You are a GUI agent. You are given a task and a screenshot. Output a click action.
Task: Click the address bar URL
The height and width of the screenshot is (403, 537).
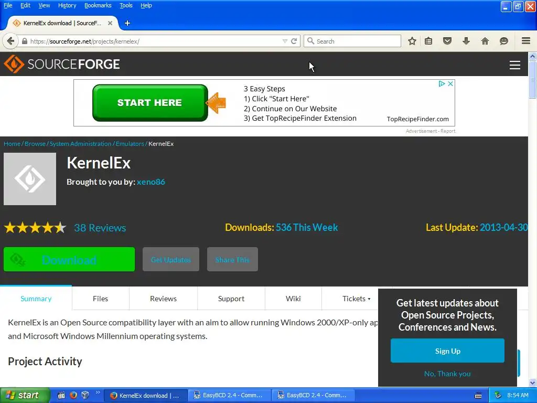pyautogui.click(x=84, y=41)
